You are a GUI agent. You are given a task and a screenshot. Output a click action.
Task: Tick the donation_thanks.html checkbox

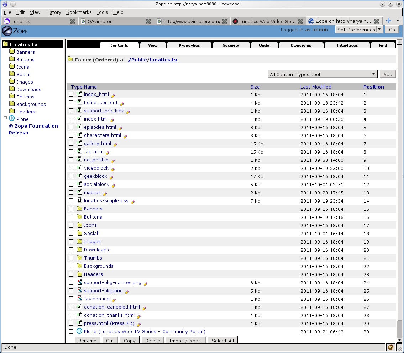71,315
